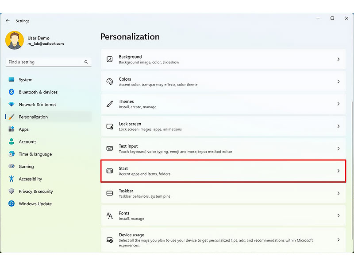The width and height of the screenshot is (354, 266).
Task: Click the Taskbar icon
Action: (109, 193)
